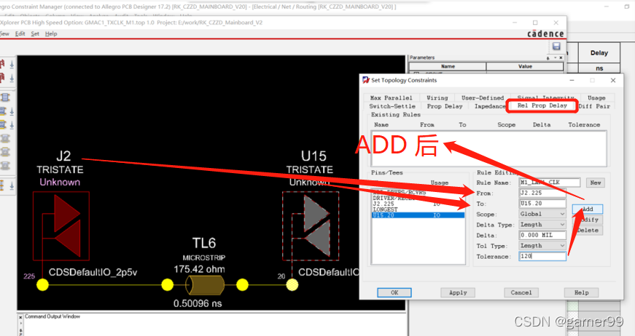Select the J2 tristate buffer symbol

[x=61, y=225]
